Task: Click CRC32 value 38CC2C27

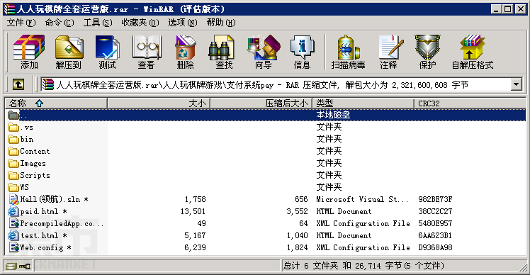Action: coord(435,211)
